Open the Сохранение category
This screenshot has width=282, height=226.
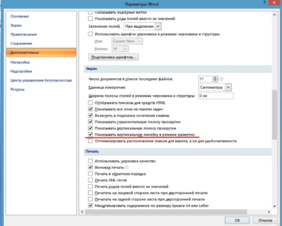point(21,43)
